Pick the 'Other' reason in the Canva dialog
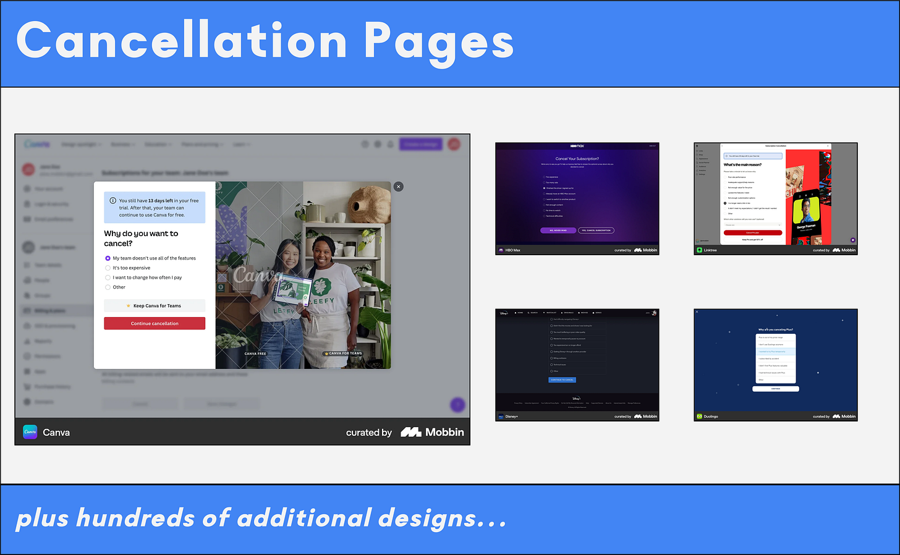 (x=115, y=287)
